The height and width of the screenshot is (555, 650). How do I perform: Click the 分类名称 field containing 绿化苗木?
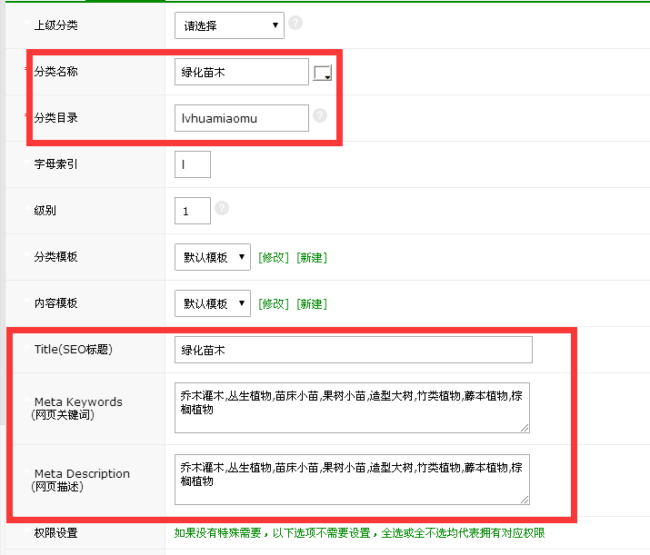[241, 72]
